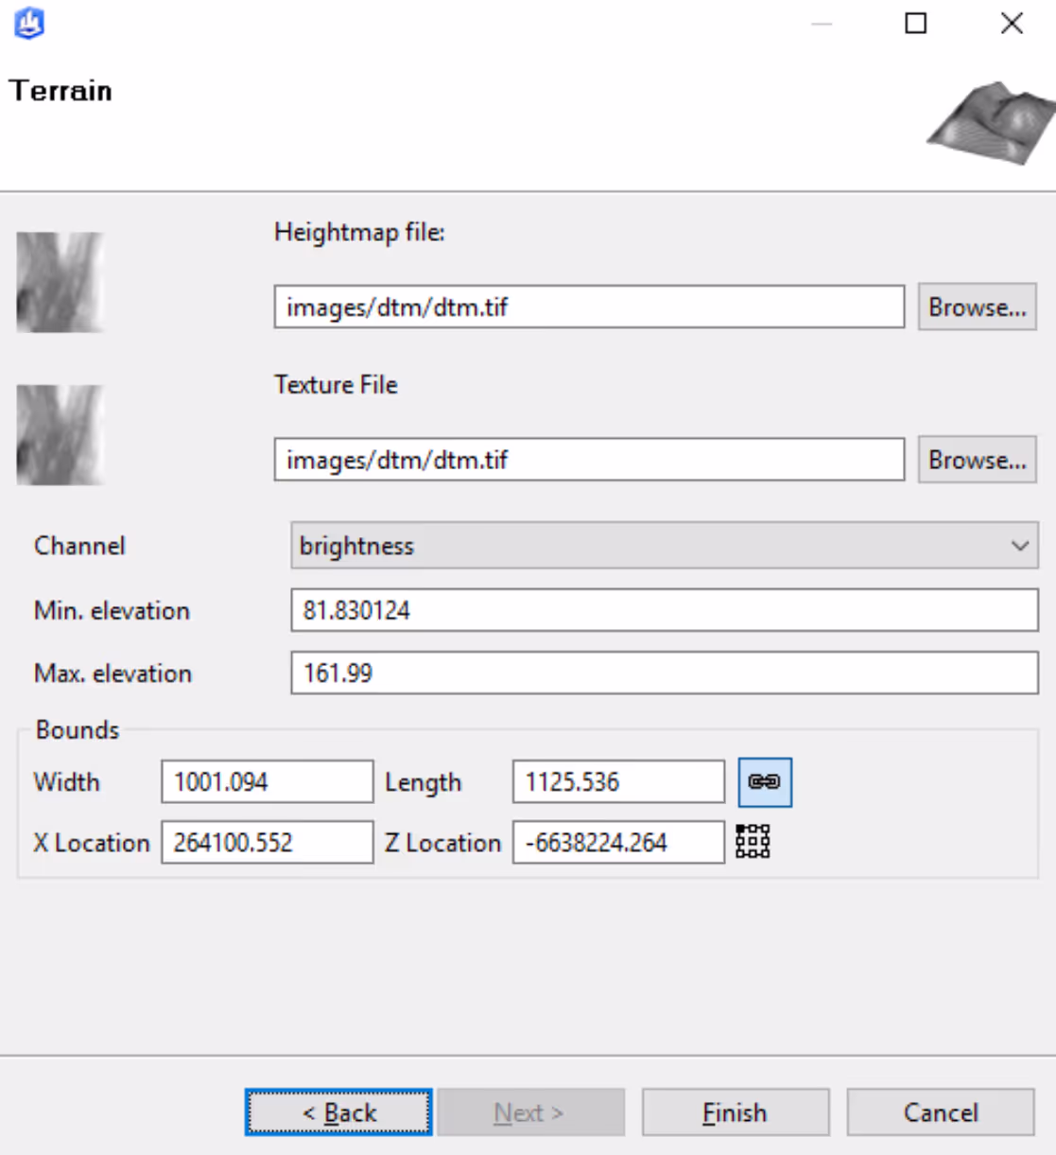Image resolution: width=1056 pixels, height=1155 pixels.
Task: Click the Z Location field
Action: tap(618, 842)
